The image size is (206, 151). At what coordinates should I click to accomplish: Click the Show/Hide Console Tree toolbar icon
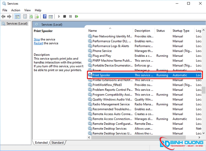click(17, 16)
